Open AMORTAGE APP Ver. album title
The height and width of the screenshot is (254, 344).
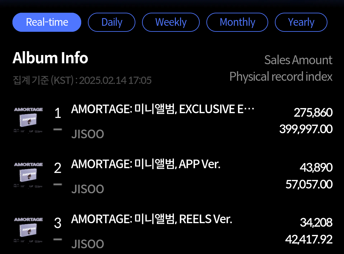[146, 164]
